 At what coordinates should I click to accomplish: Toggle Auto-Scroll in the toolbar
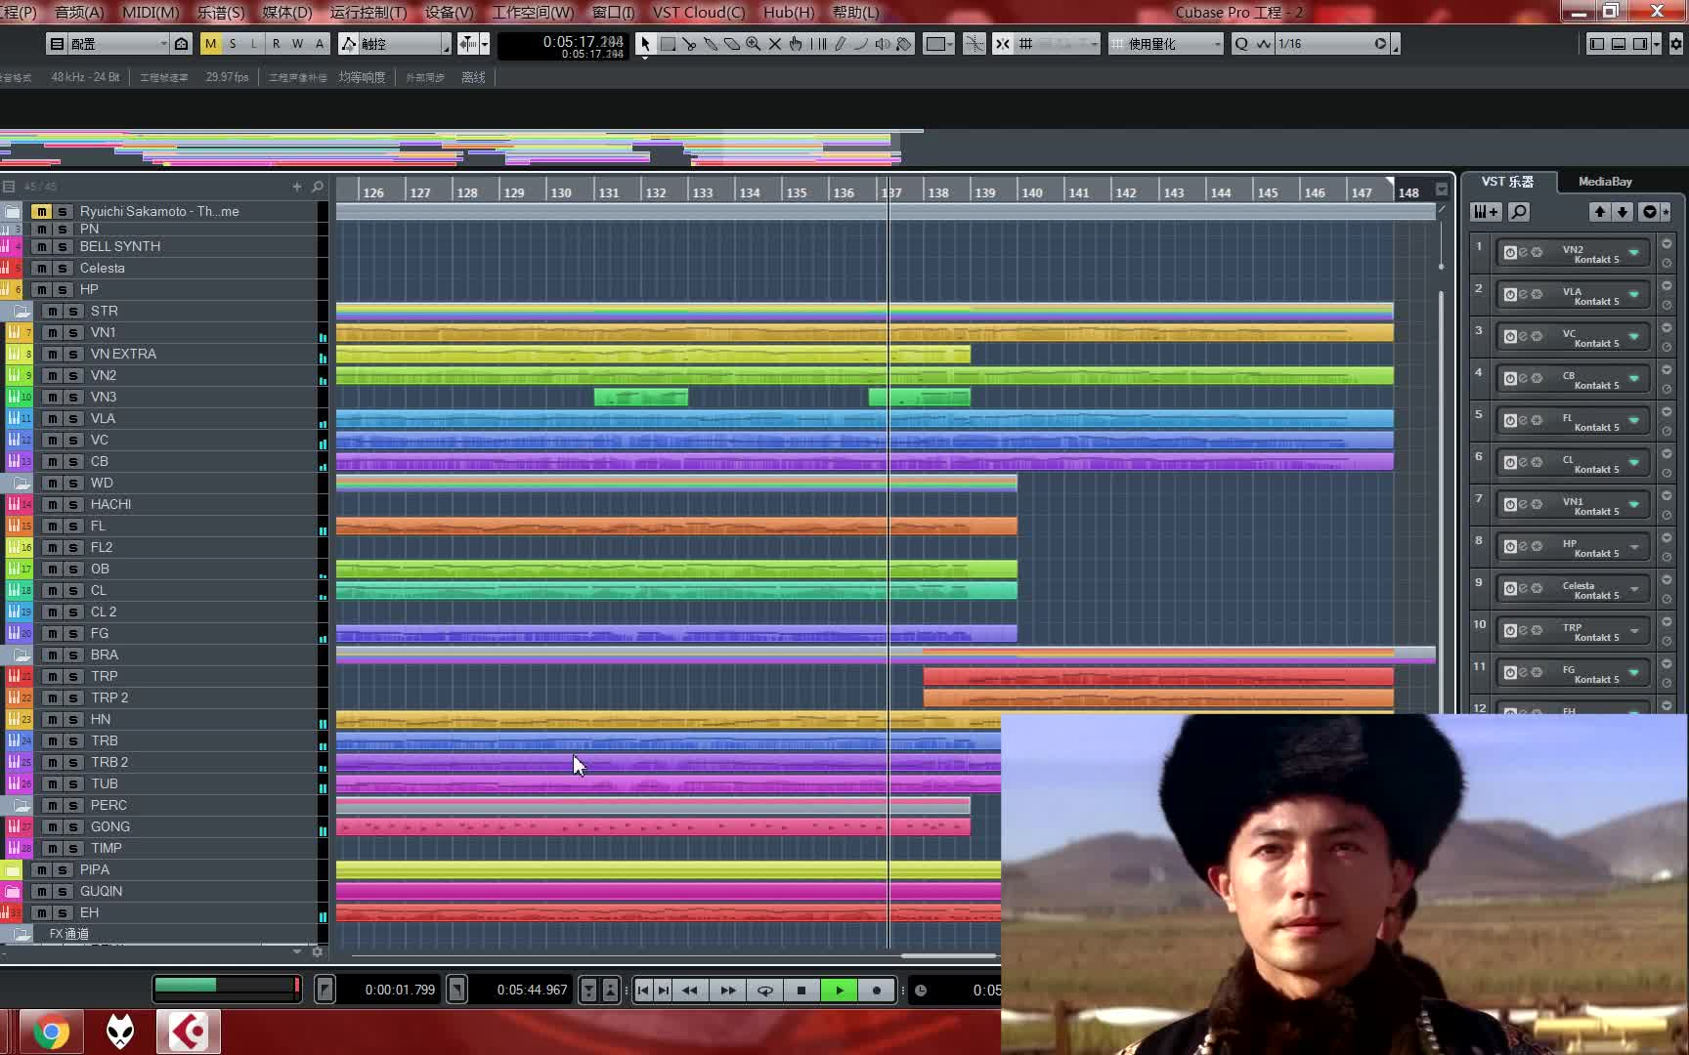pyautogui.click(x=470, y=44)
